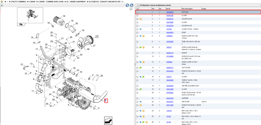Screen dimensions: 261x125
Task: Click the package icon in Ref 23 row
Action: point(140,105)
